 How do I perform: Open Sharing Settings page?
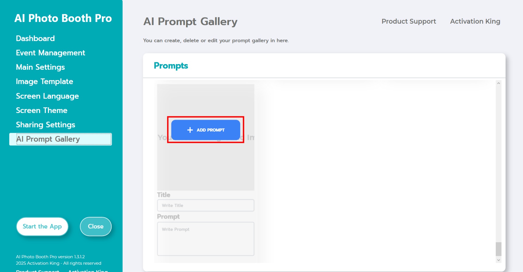click(x=45, y=125)
